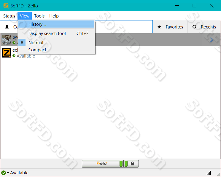Select Display search tool menu entry
The height and width of the screenshot is (177, 221).
(56, 34)
